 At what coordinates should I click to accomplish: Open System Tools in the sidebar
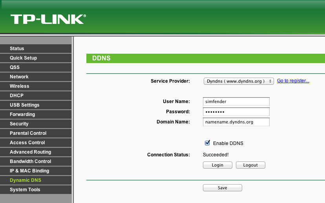point(36,190)
